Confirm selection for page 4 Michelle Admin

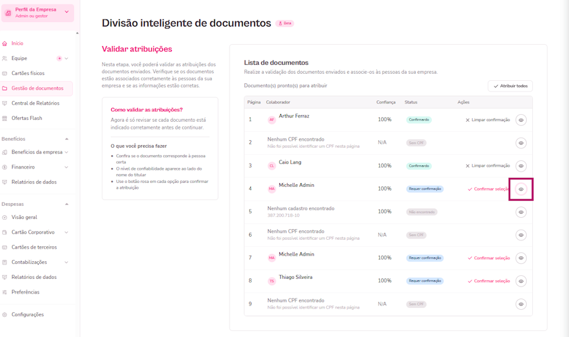489,189
